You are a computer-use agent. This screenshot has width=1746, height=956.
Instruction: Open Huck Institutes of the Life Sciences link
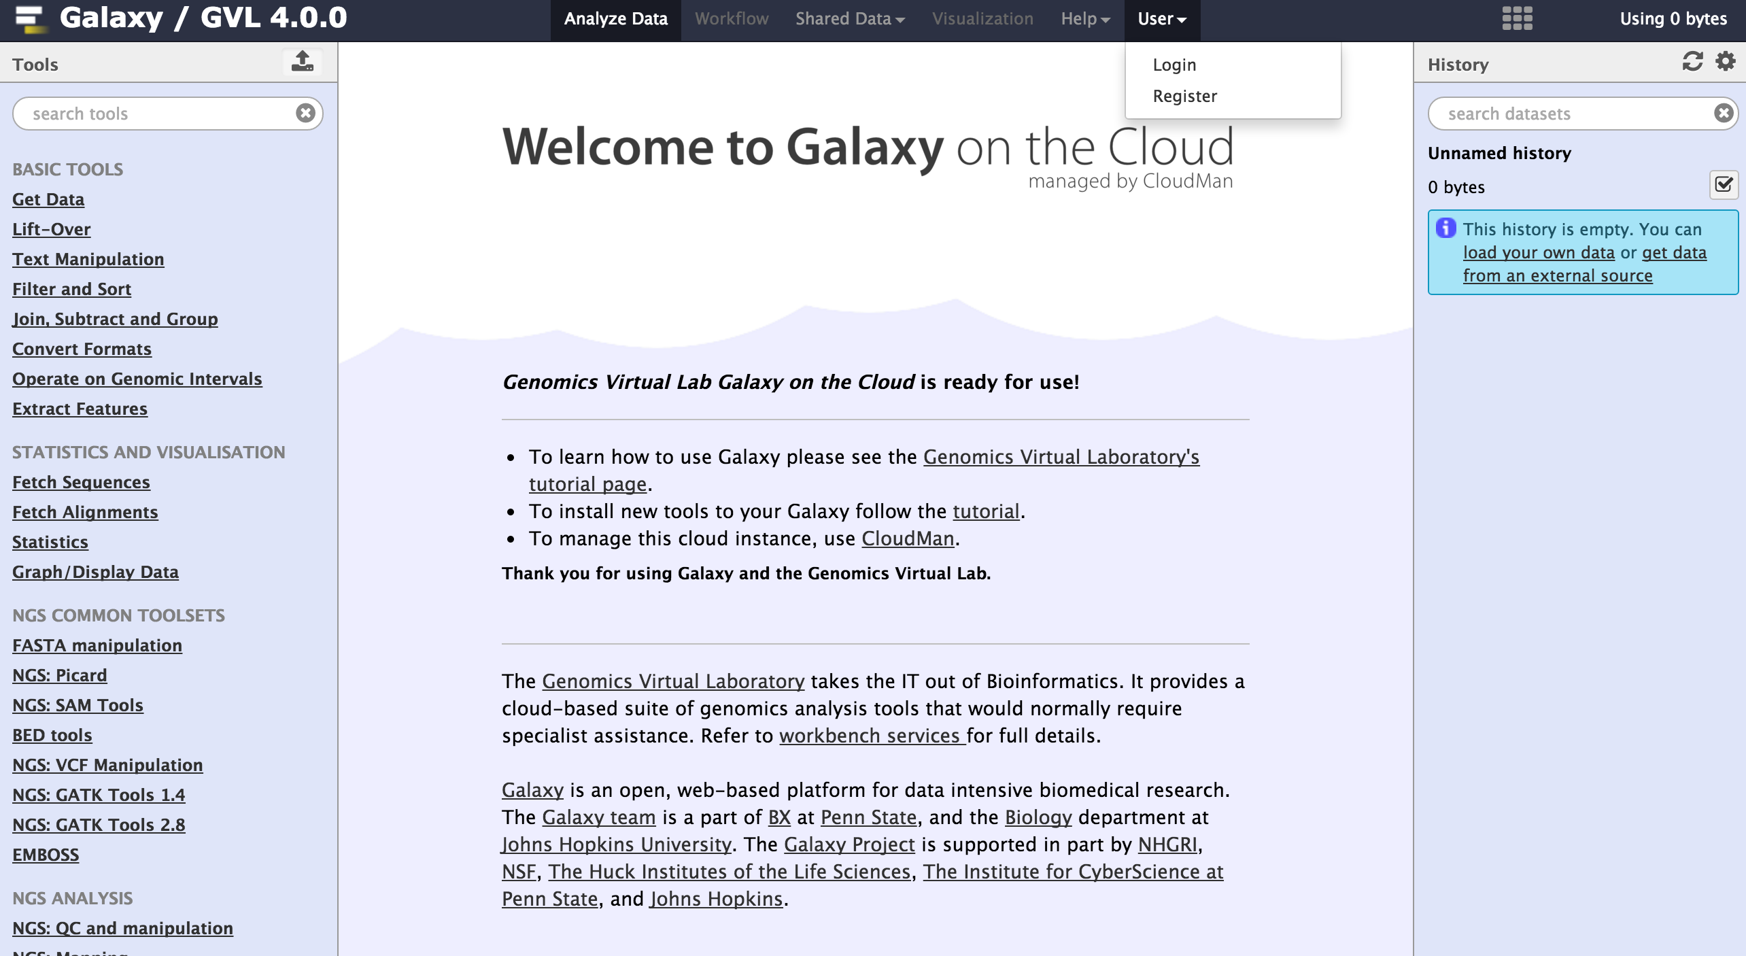[730, 872]
